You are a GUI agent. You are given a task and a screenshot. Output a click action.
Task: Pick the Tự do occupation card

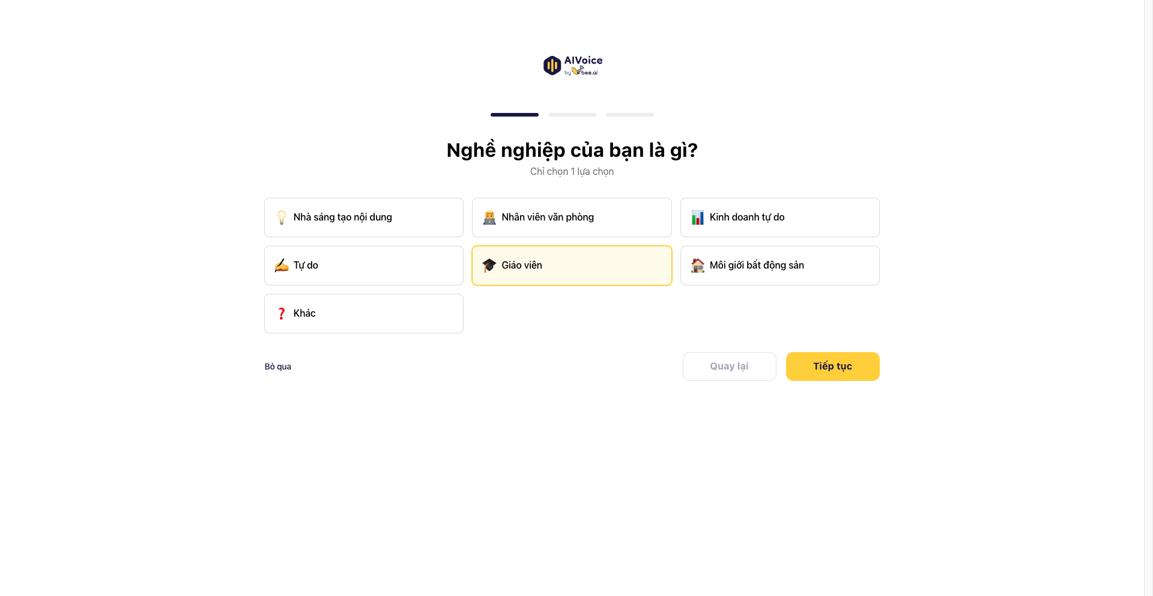[x=364, y=266]
